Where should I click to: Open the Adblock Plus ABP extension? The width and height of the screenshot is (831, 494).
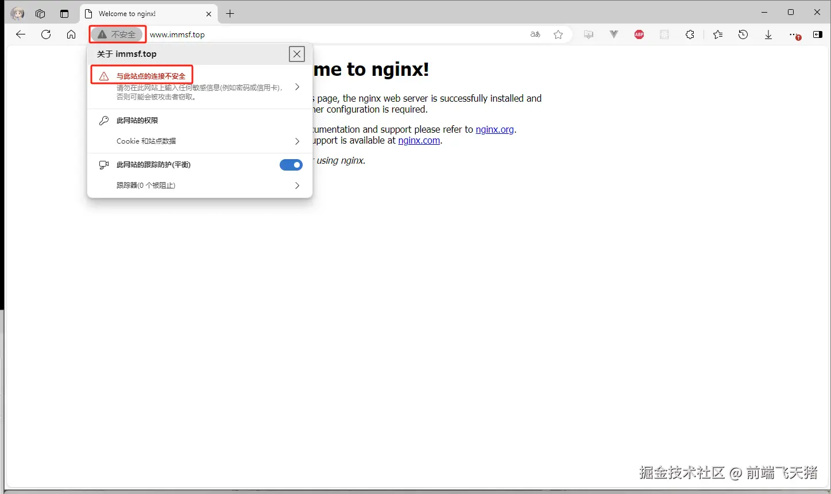point(639,34)
